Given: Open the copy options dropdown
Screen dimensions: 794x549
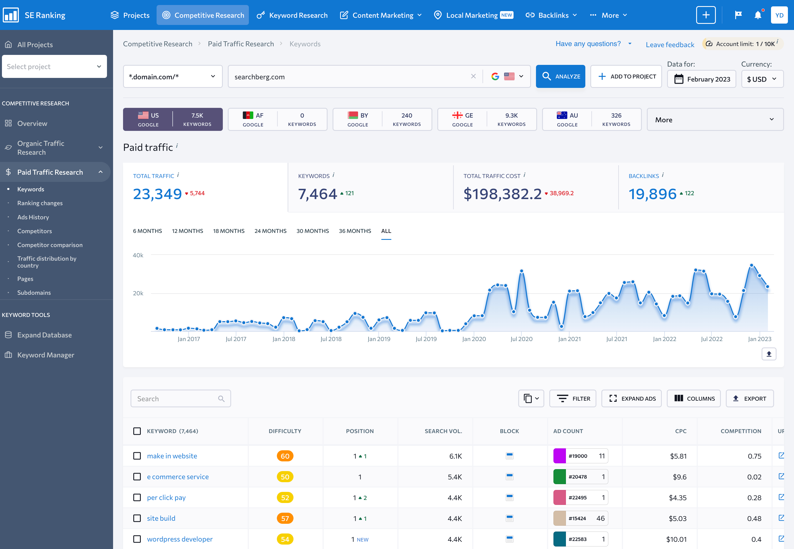Looking at the screenshot, I should pos(531,398).
